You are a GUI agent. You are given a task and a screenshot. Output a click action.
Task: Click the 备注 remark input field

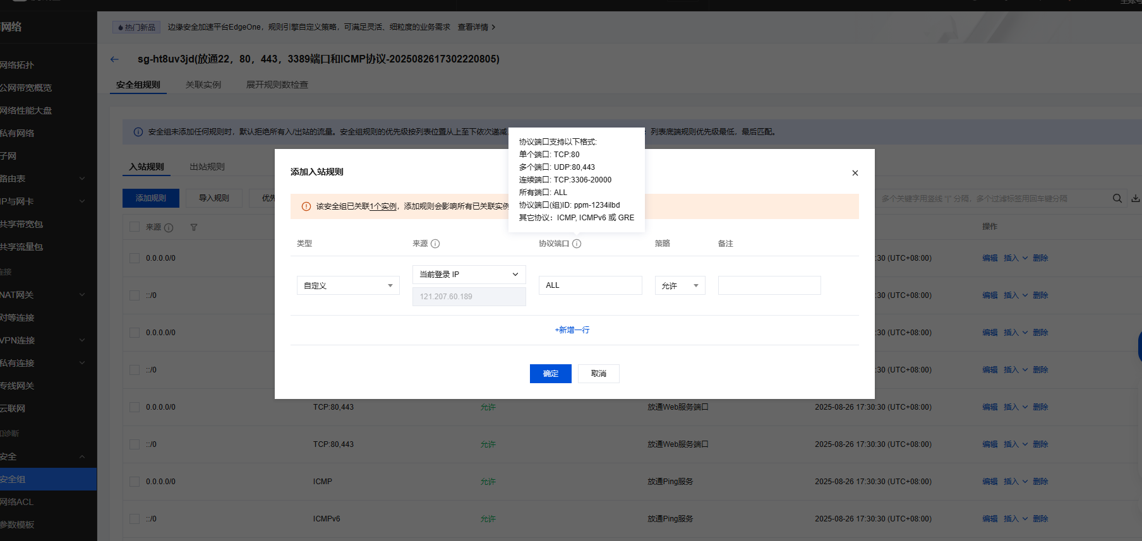point(769,285)
